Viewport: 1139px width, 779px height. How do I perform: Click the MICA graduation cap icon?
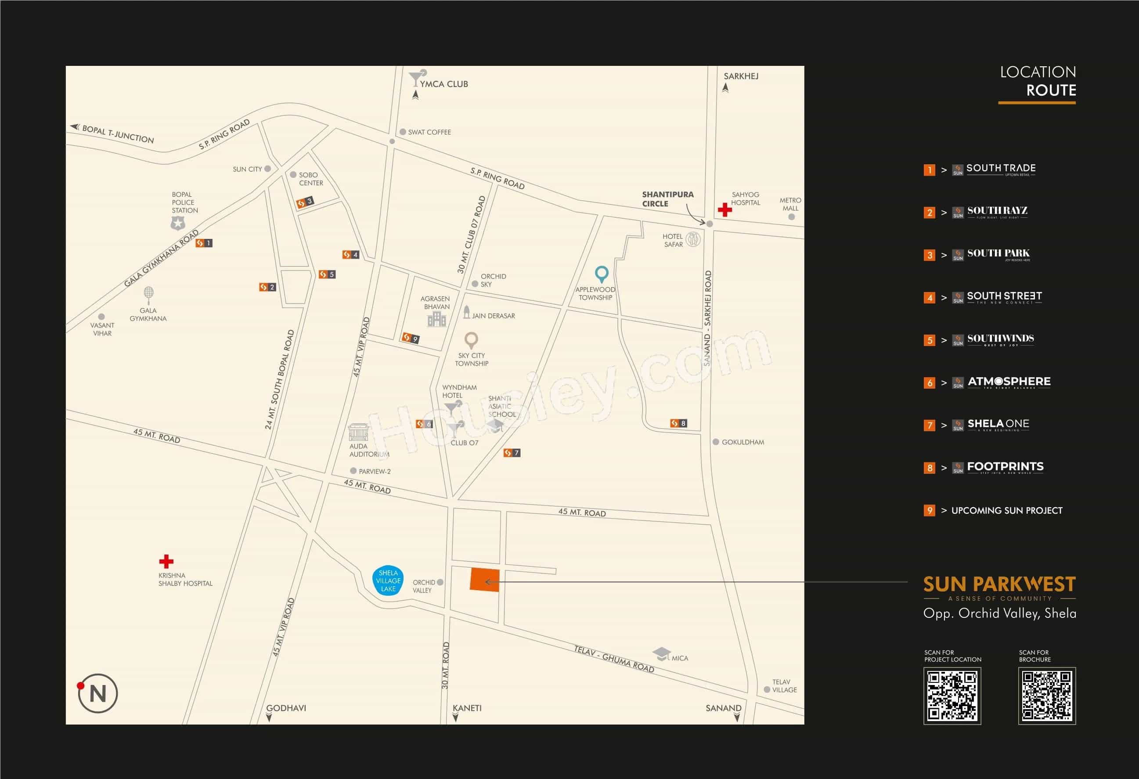point(661,653)
